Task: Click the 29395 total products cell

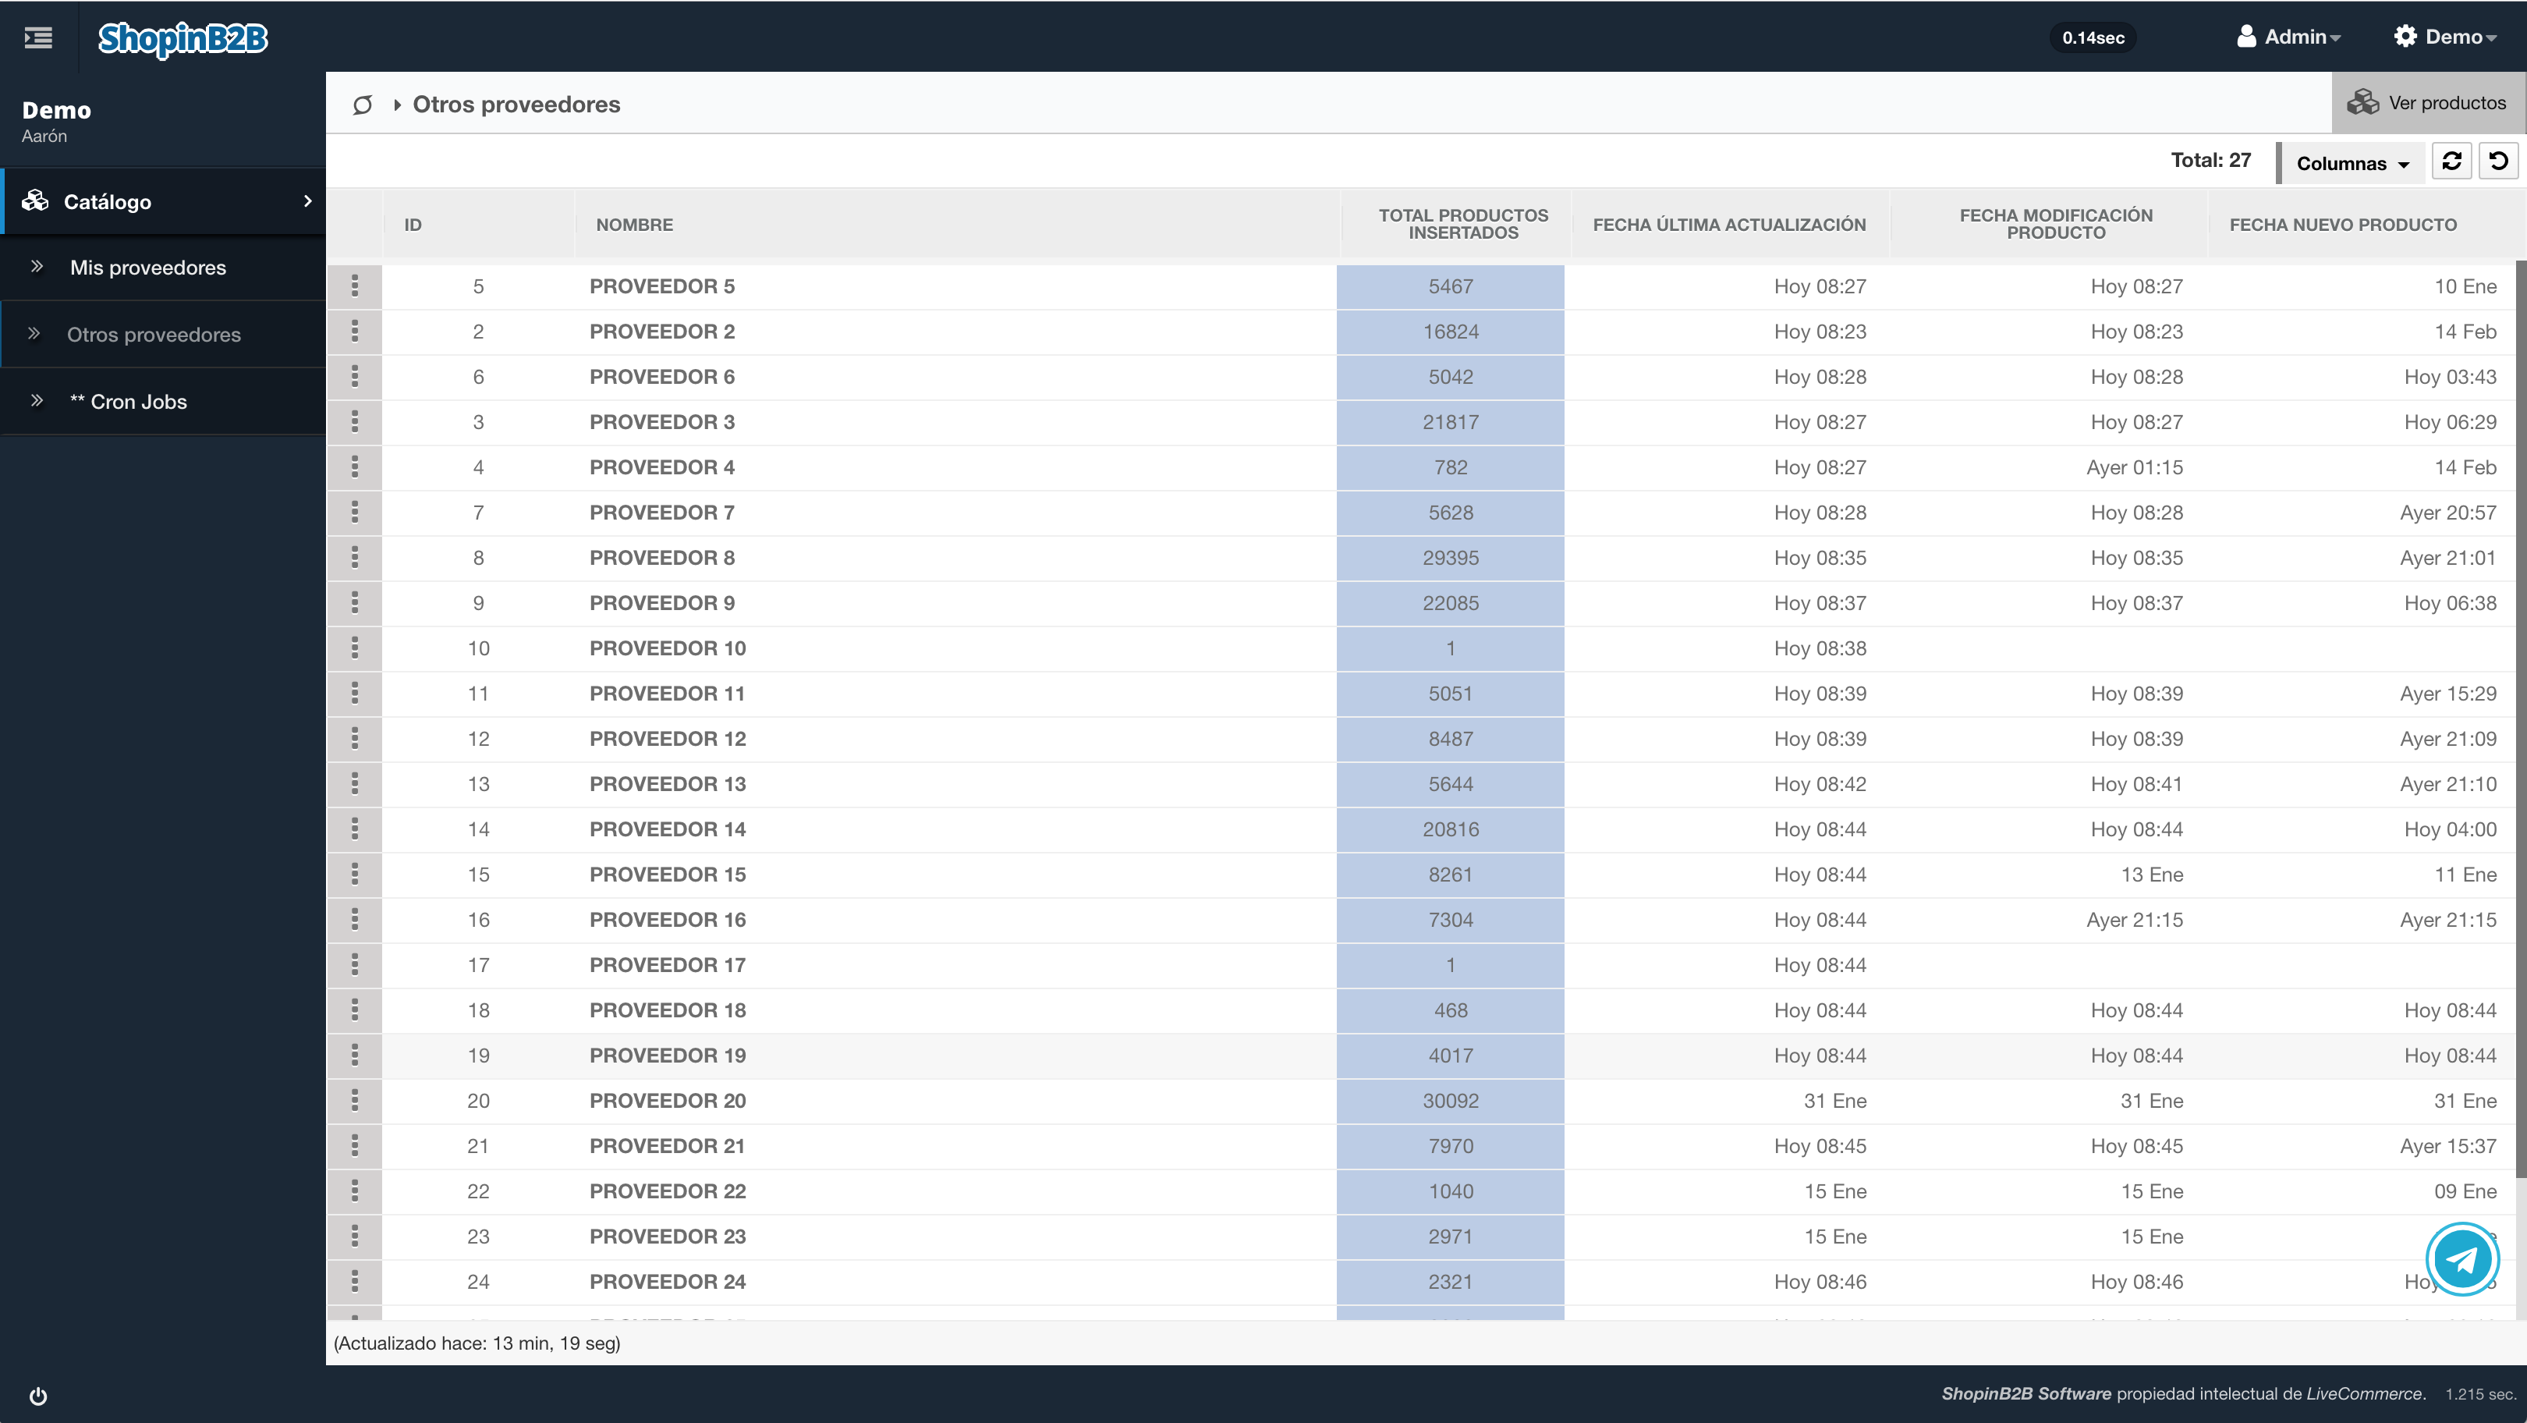Action: [x=1450, y=558]
